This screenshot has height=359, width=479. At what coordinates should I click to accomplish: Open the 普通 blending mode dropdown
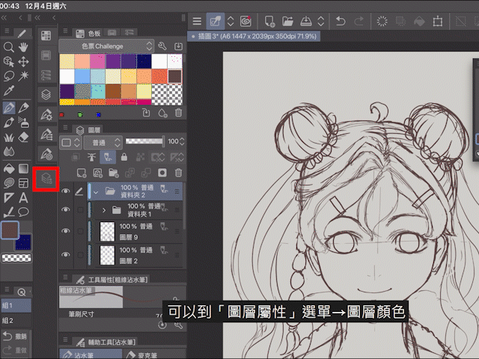click(103, 142)
